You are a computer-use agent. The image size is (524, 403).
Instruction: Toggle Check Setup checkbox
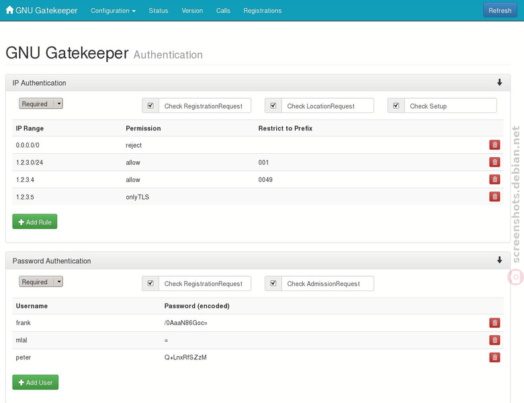396,105
